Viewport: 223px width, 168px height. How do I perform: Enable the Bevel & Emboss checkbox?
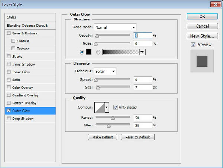pyautogui.click(x=9, y=33)
